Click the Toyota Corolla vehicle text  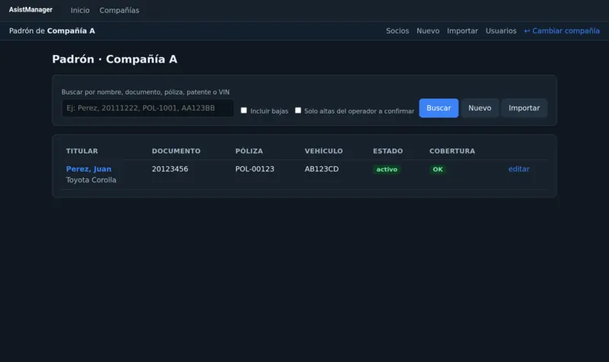point(91,180)
